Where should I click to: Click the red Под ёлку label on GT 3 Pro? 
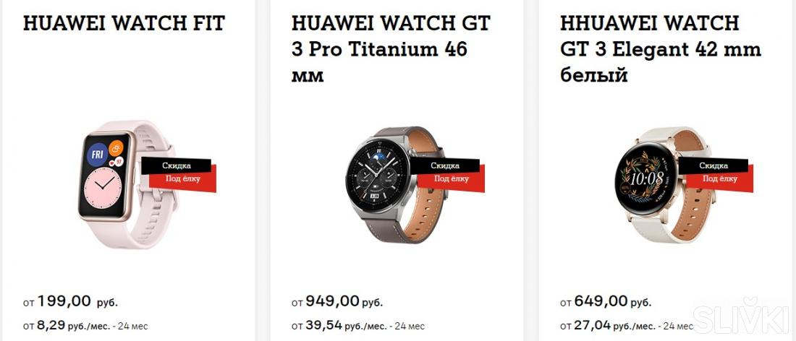pyautogui.click(x=452, y=179)
